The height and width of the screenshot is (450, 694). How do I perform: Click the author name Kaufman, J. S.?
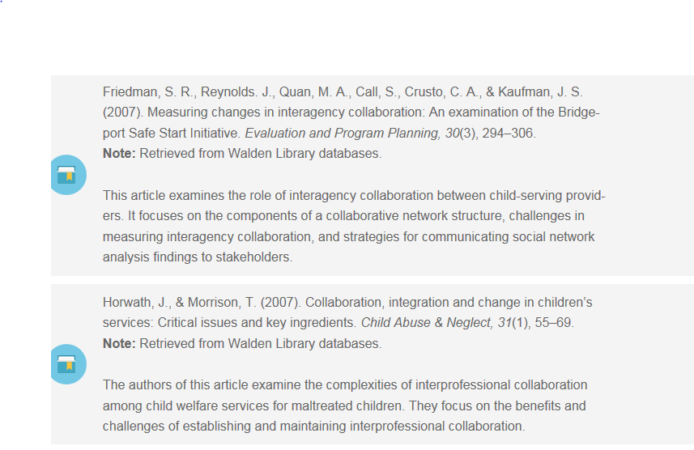coord(540,92)
